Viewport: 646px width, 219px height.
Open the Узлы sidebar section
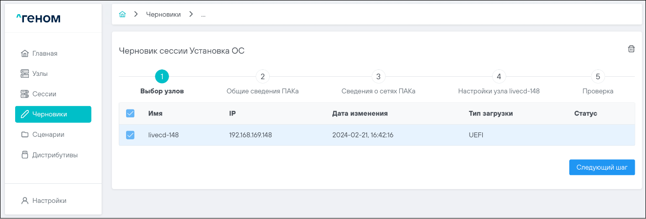coord(40,74)
